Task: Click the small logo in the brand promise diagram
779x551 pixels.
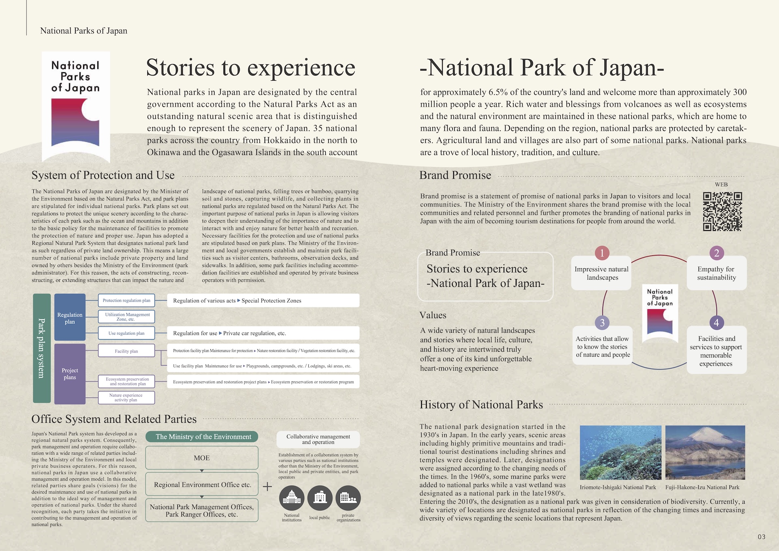Action: pyautogui.click(x=660, y=312)
